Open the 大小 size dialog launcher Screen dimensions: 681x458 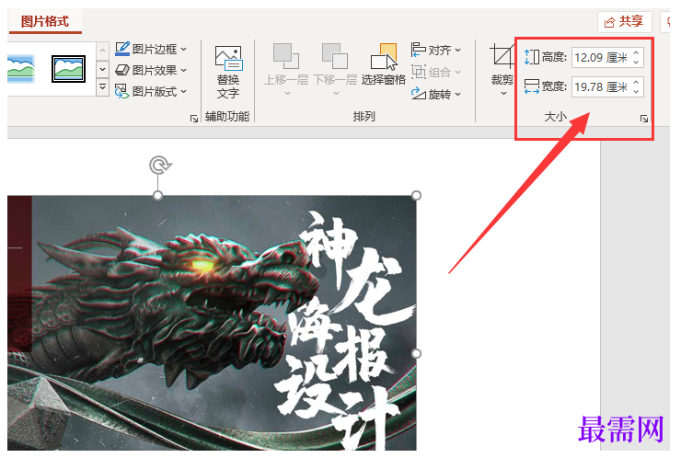(x=644, y=119)
